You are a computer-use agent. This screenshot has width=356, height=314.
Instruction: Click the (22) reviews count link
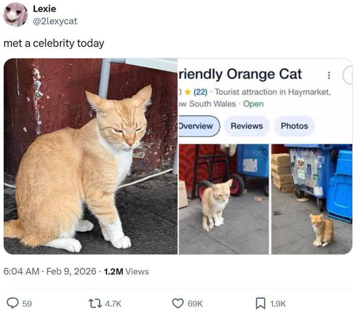[x=200, y=92]
